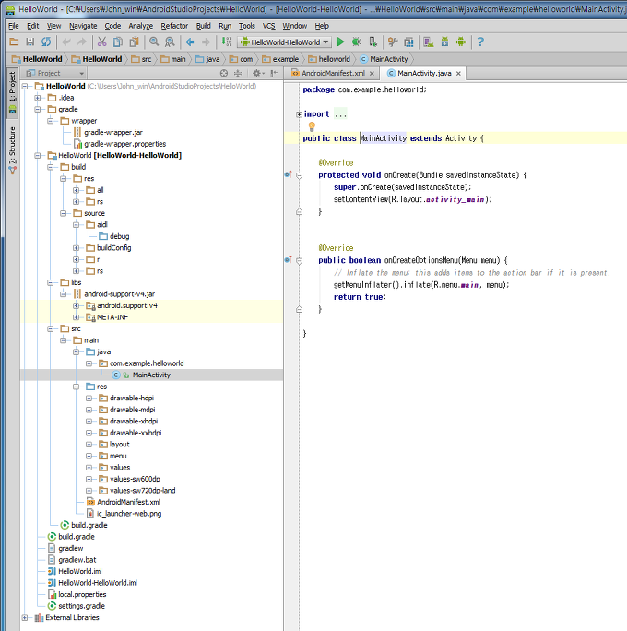Viewport: 627px width, 631px height.
Task: Open the Navigate menu
Action: point(83,26)
